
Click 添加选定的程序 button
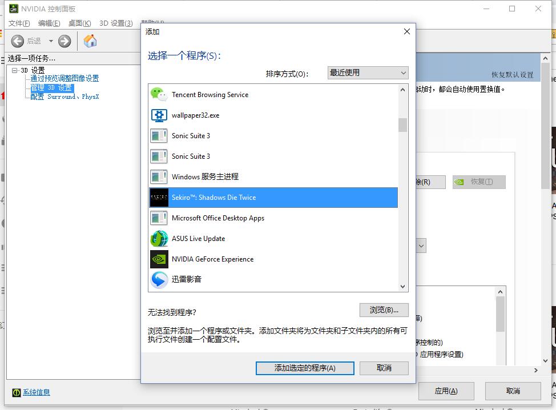305,368
